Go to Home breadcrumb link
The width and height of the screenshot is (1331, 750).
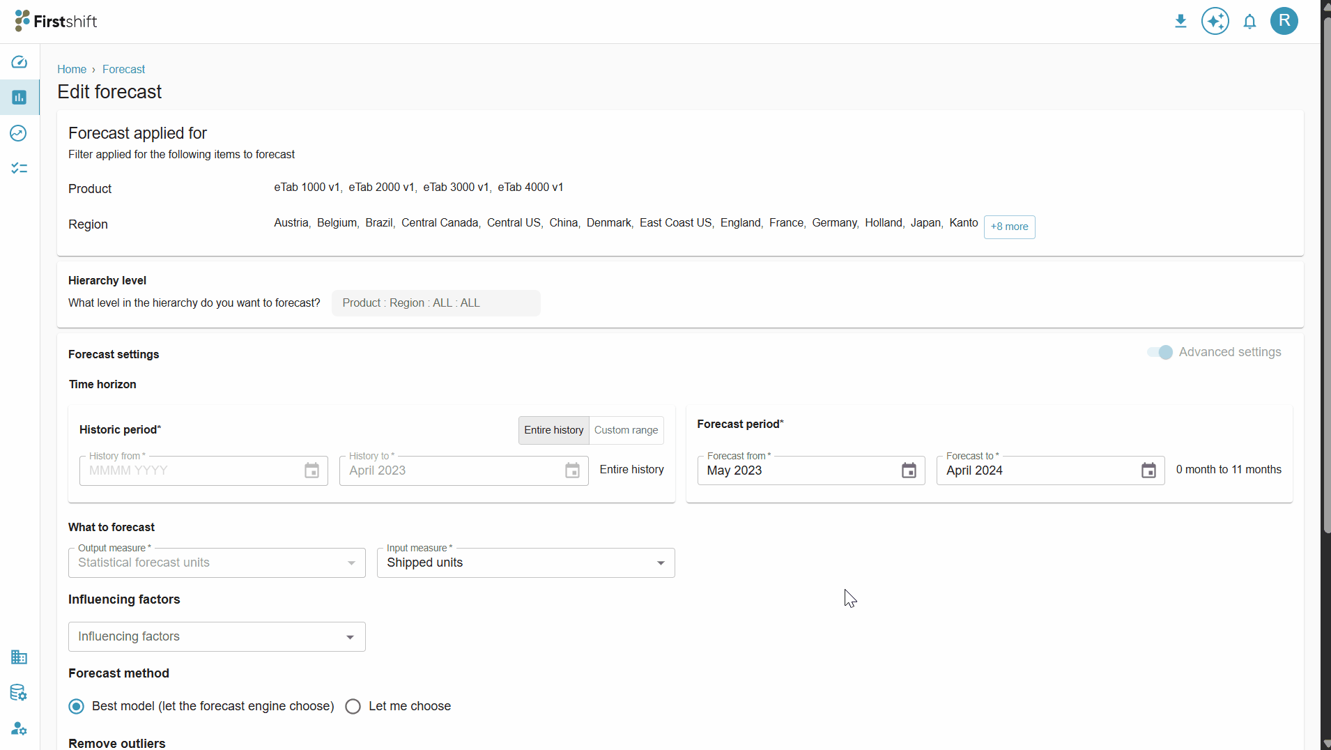[72, 70]
